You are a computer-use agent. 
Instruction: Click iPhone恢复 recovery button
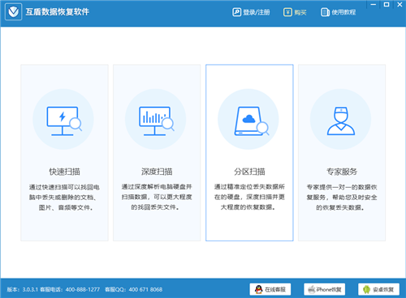pyautogui.click(x=324, y=289)
